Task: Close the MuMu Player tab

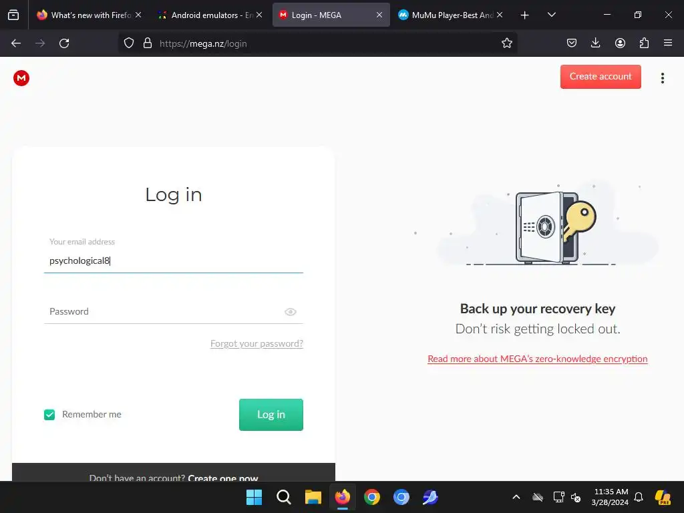Action: [500, 15]
